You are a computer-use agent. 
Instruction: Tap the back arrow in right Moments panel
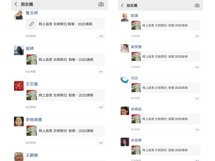tap(122, 5)
